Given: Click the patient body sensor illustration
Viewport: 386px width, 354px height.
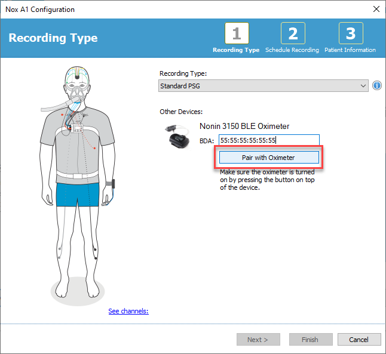Looking at the screenshot, I should [78, 186].
